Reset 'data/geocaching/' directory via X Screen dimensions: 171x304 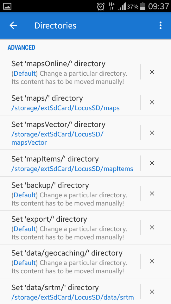[x=152, y=261]
